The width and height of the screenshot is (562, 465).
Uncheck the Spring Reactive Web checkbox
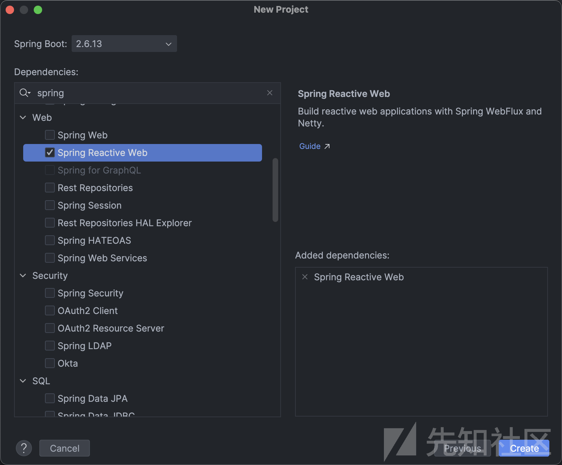50,152
